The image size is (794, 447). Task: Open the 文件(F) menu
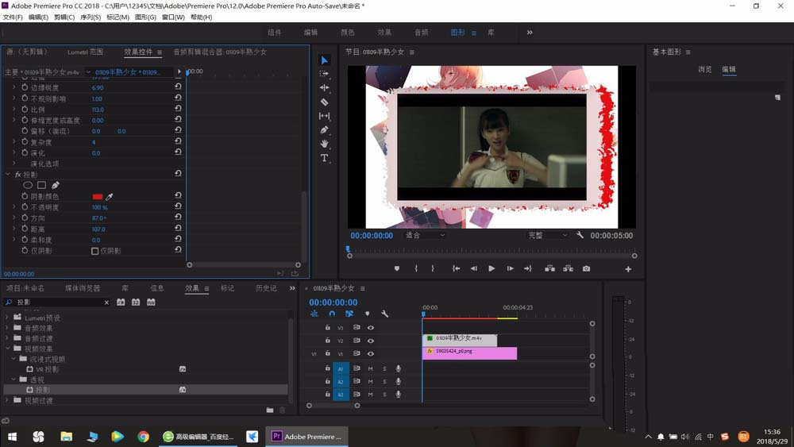coord(13,17)
